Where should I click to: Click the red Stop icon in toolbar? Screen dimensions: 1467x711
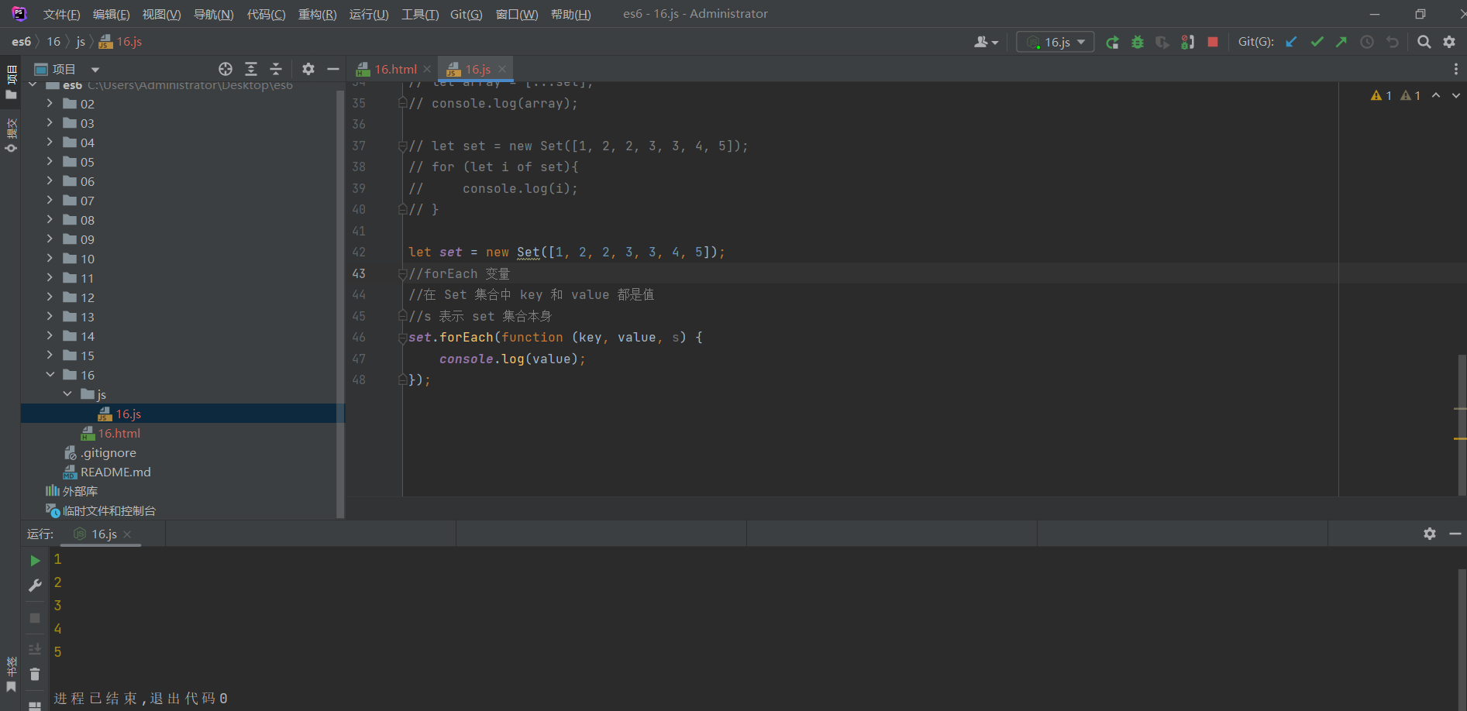coord(1213,42)
